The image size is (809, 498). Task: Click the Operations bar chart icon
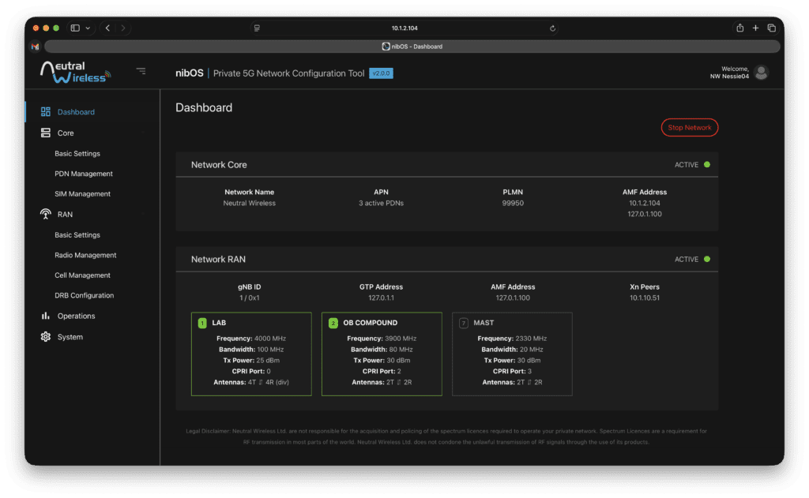[x=46, y=316]
